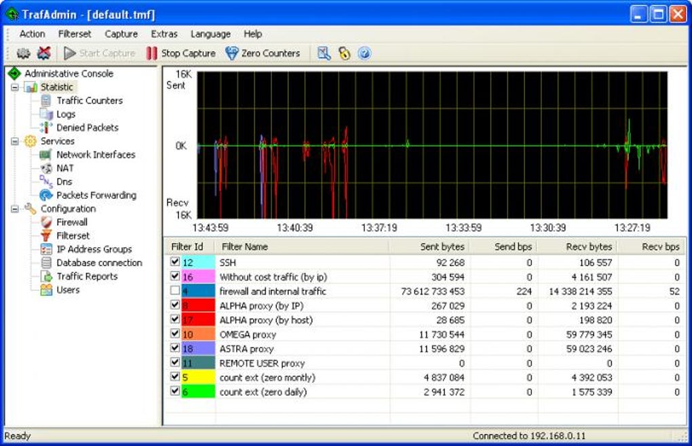The image size is (692, 446).
Task: Click the Firewall shield icon
Action: click(46, 222)
